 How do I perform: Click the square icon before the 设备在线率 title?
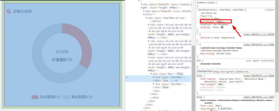[9, 11]
